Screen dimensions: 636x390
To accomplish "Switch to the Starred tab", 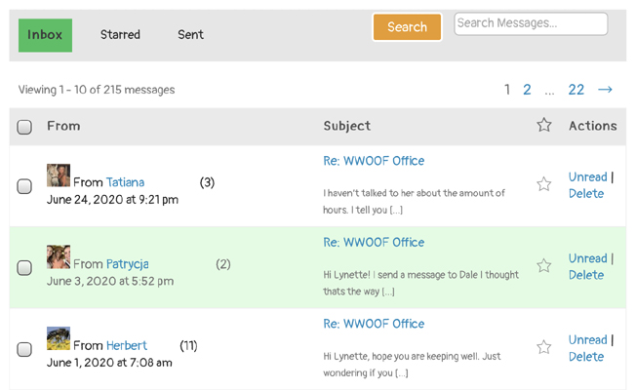I will click(x=120, y=35).
